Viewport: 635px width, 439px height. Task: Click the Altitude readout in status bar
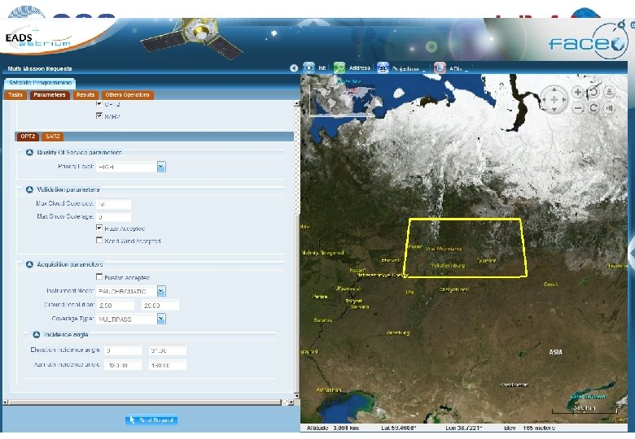332,428
